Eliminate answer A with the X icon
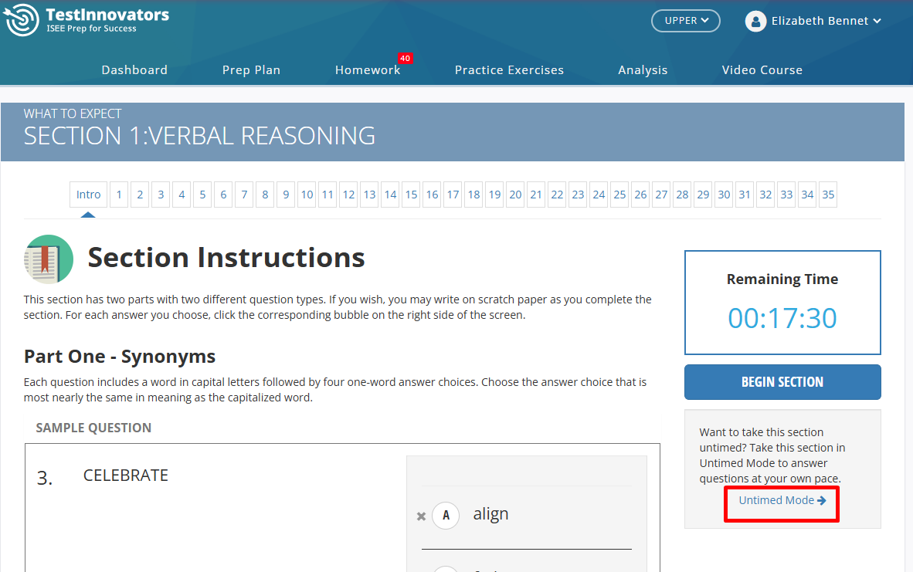 point(421,516)
